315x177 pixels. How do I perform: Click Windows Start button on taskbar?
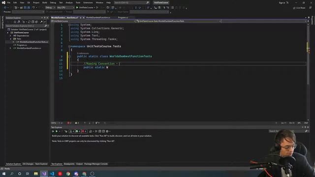point(4,174)
